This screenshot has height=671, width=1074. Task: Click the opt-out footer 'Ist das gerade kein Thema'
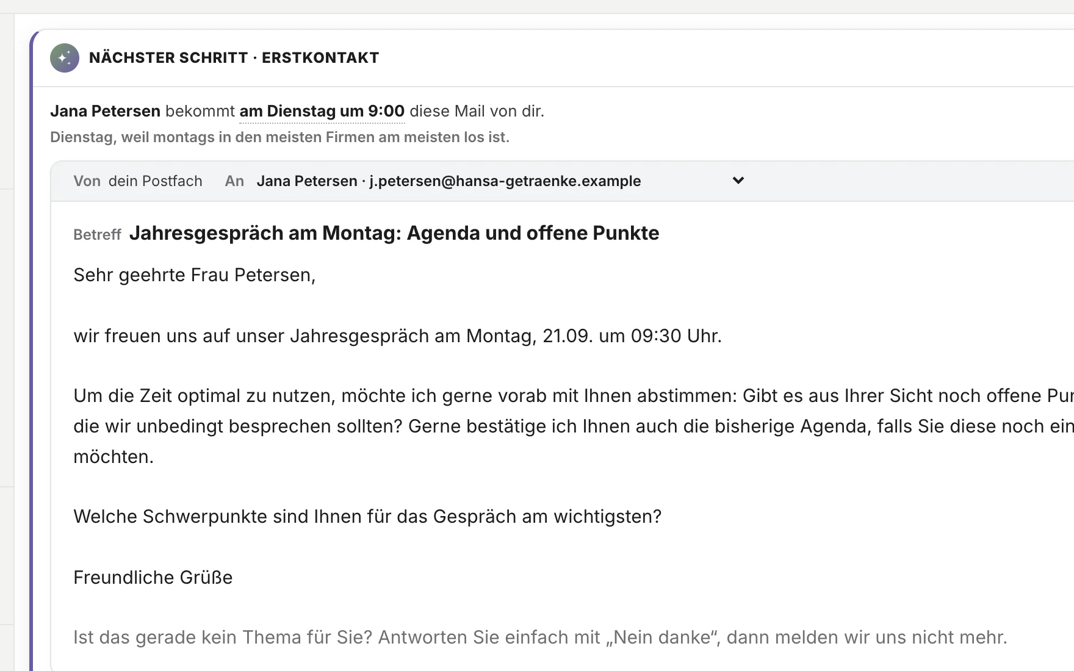(540, 637)
